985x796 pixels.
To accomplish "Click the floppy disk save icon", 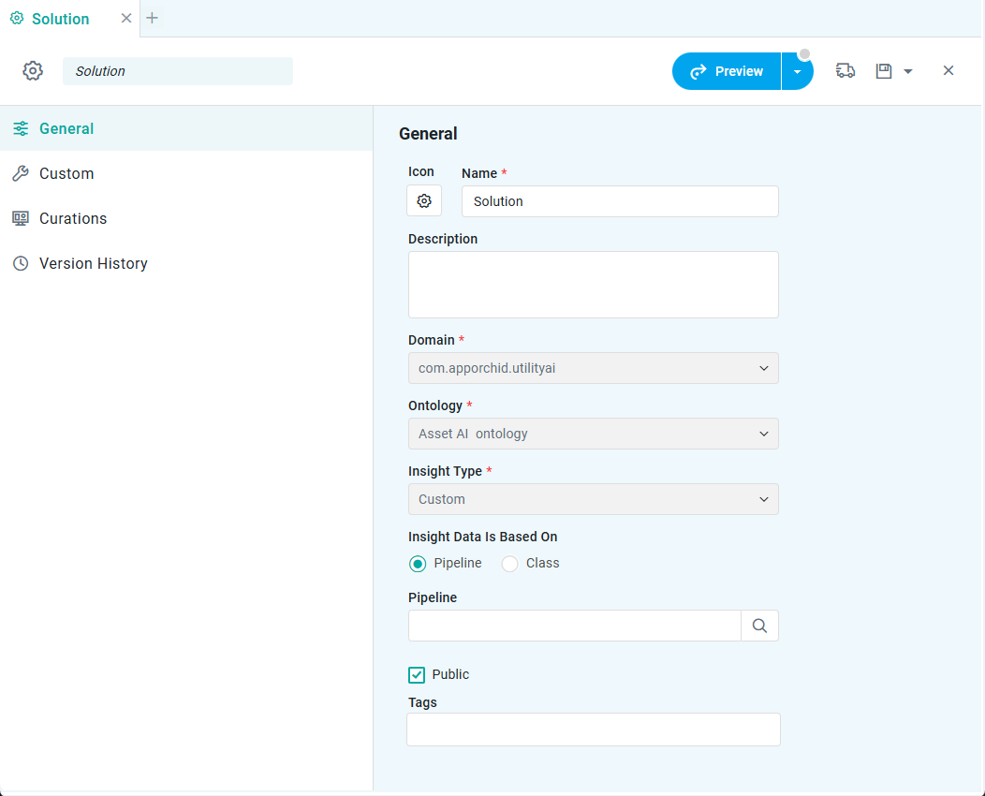I will click(x=884, y=71).
